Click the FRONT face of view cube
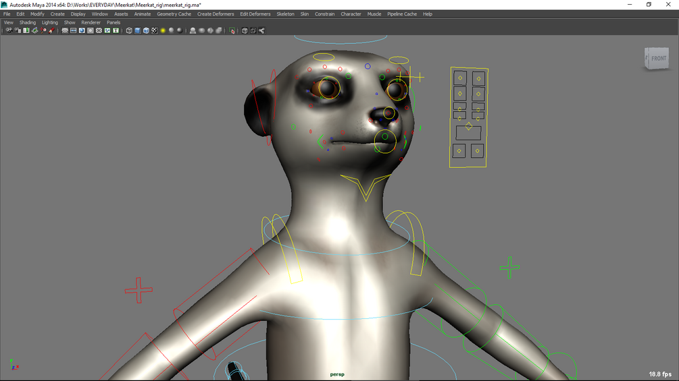The height and width of the screenshot is (381, 679). pyautogui.click(x=659, y=58)
